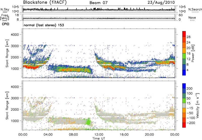Click the "Power [dB]" colorbar title
The height and width of the screenshot is (140, 202).
[193, 53]
